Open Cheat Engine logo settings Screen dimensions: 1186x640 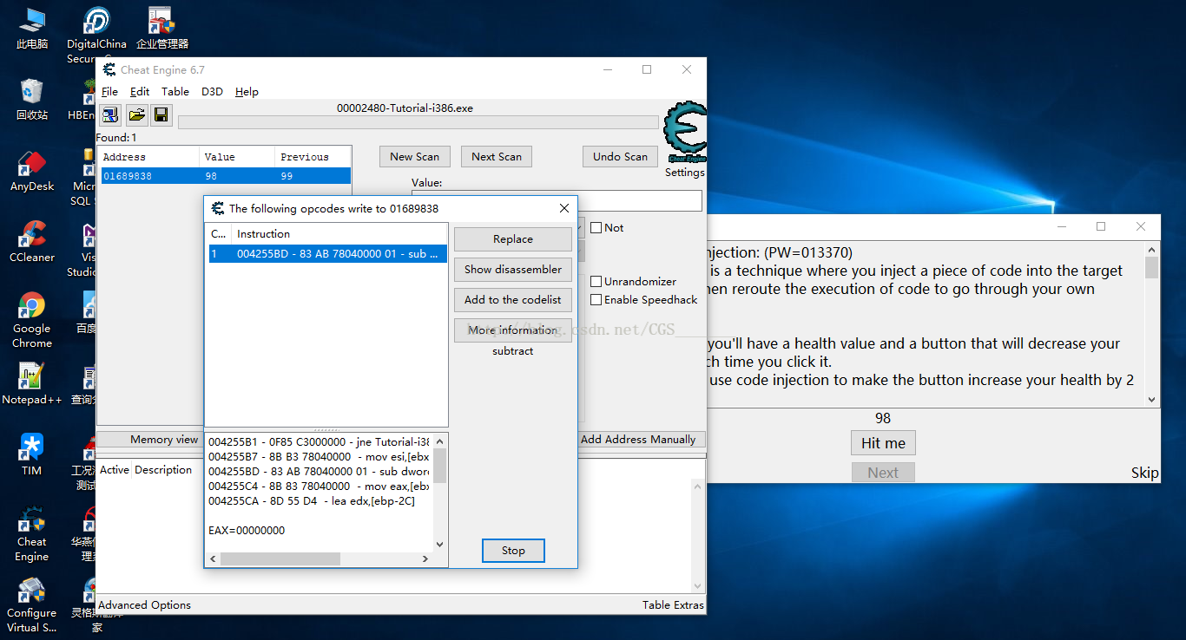[x=684, y=133]
